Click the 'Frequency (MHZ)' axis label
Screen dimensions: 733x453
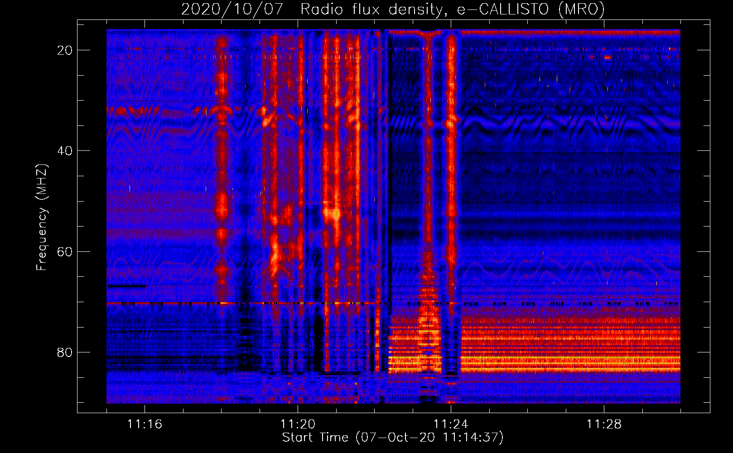pyautogui.click(x=42, y=217)
